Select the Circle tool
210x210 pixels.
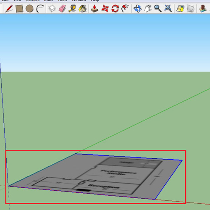pos(29,8)
